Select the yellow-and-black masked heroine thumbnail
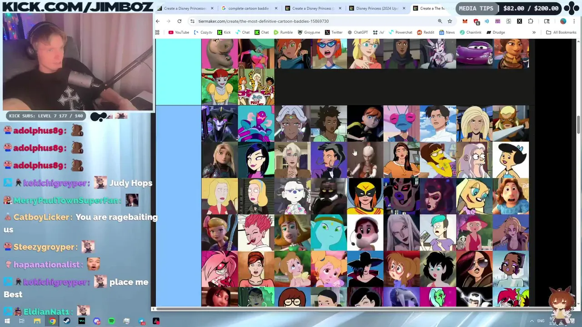Screen dimensions: 582x327 tap(365, 196)
